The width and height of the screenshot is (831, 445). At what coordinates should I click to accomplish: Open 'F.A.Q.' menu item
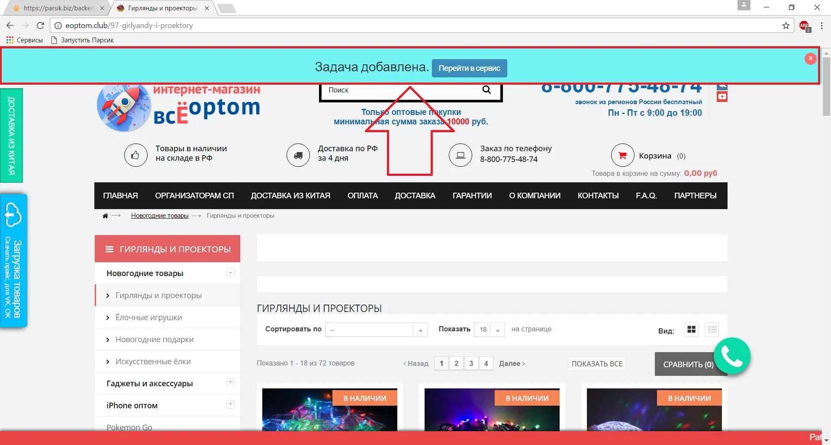click(x=646, y=196)
